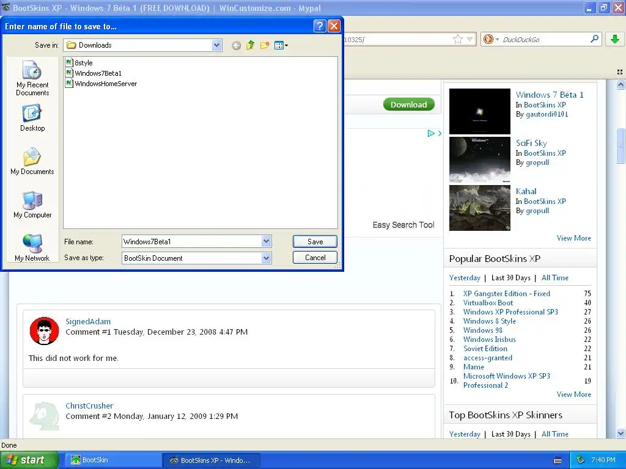The image size is (626, 469).
Task: Expand the Save in folder dropdown
Action: tap(217, 45)
